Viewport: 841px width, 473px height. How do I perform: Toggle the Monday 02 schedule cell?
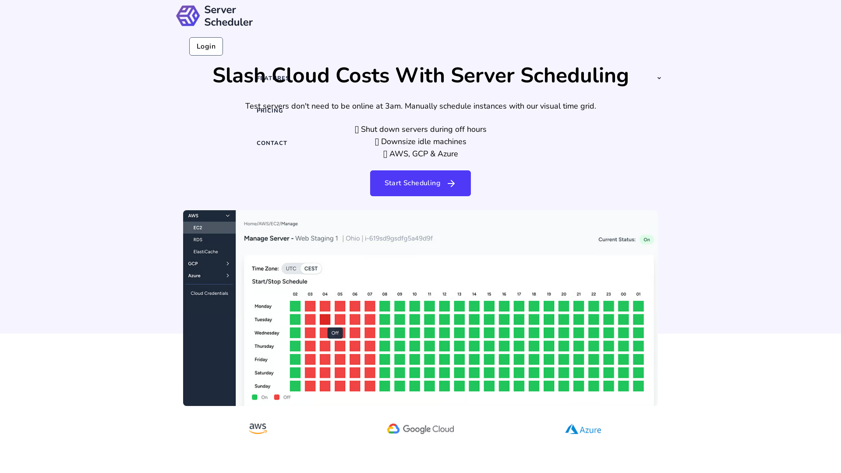[295, 306]
